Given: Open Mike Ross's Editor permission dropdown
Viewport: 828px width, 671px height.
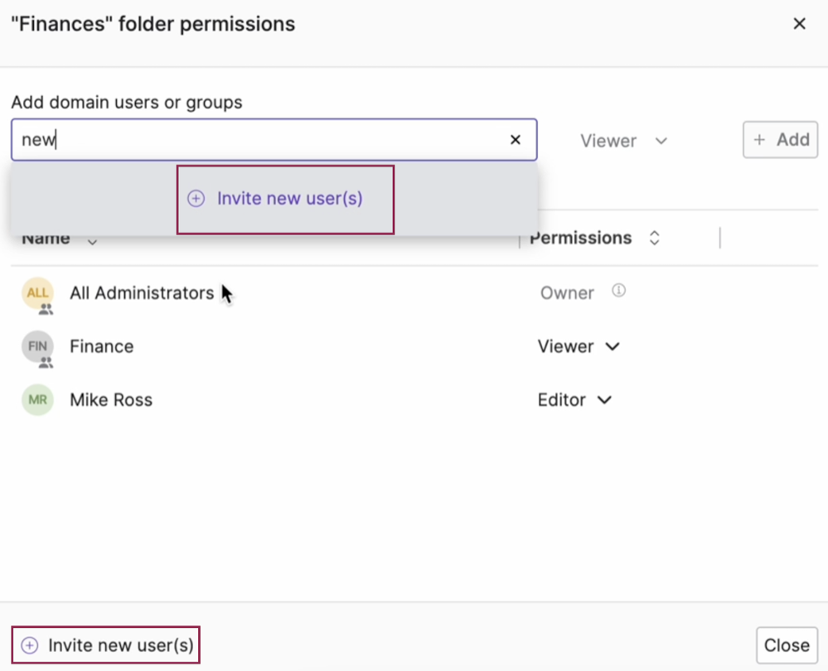Looking at the screenshot, I should (575, 400).
